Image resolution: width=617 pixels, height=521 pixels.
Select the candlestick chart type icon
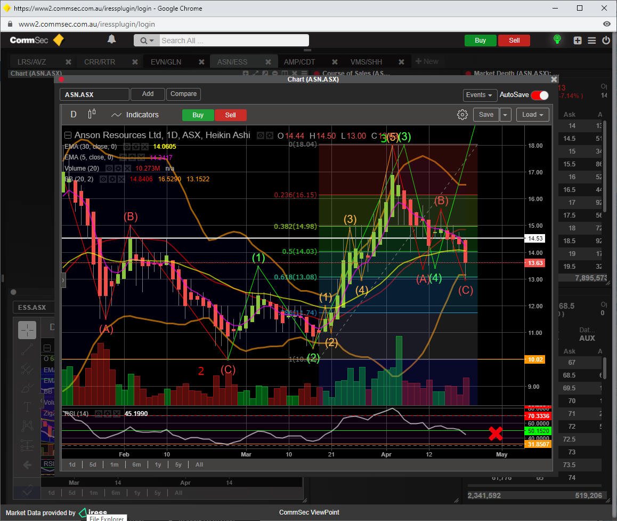[92, 114]
